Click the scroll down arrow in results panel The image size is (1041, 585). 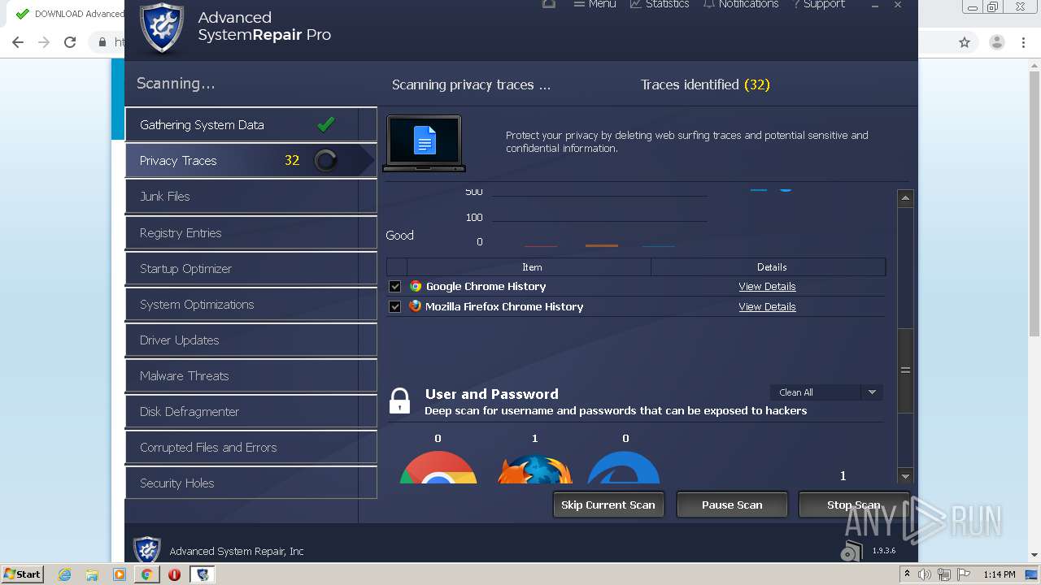[905, 476]
